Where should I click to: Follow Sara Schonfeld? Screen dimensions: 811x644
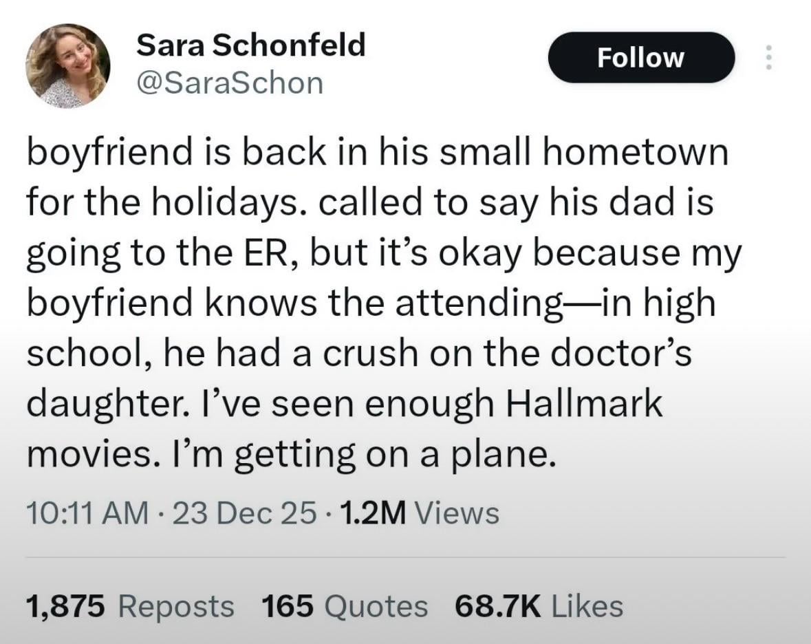tap(640, 58)
